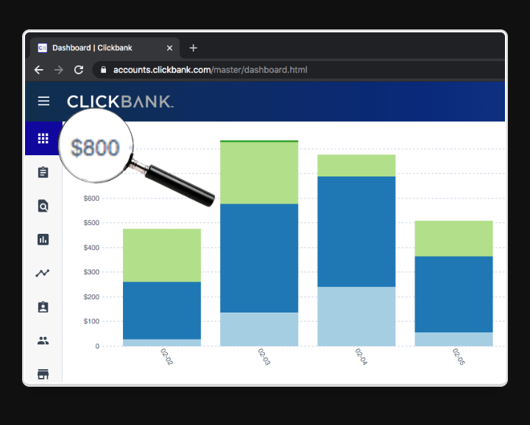530x425 pixels.
Task: Close the Dashboard | Clickbank tab
Action: 169,48
